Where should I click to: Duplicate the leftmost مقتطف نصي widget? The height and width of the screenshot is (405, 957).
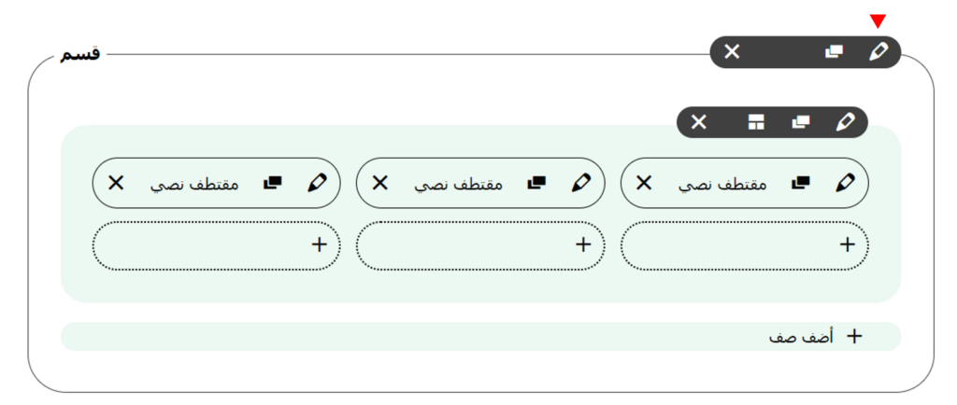click(273, 183)
